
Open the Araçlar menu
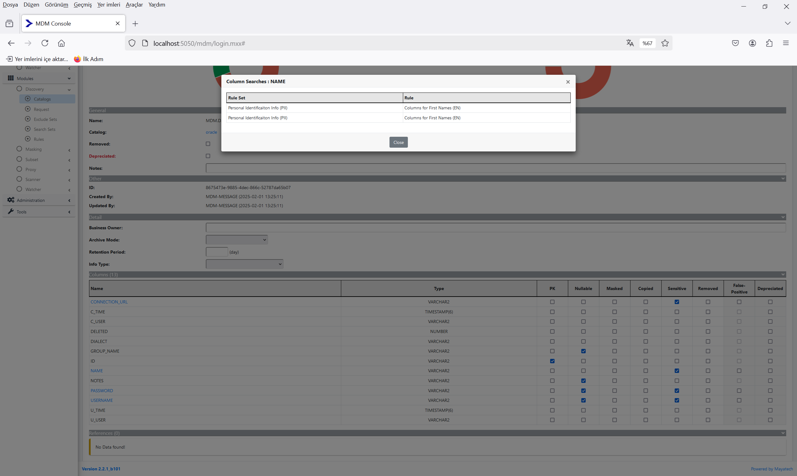click(134, 4)
